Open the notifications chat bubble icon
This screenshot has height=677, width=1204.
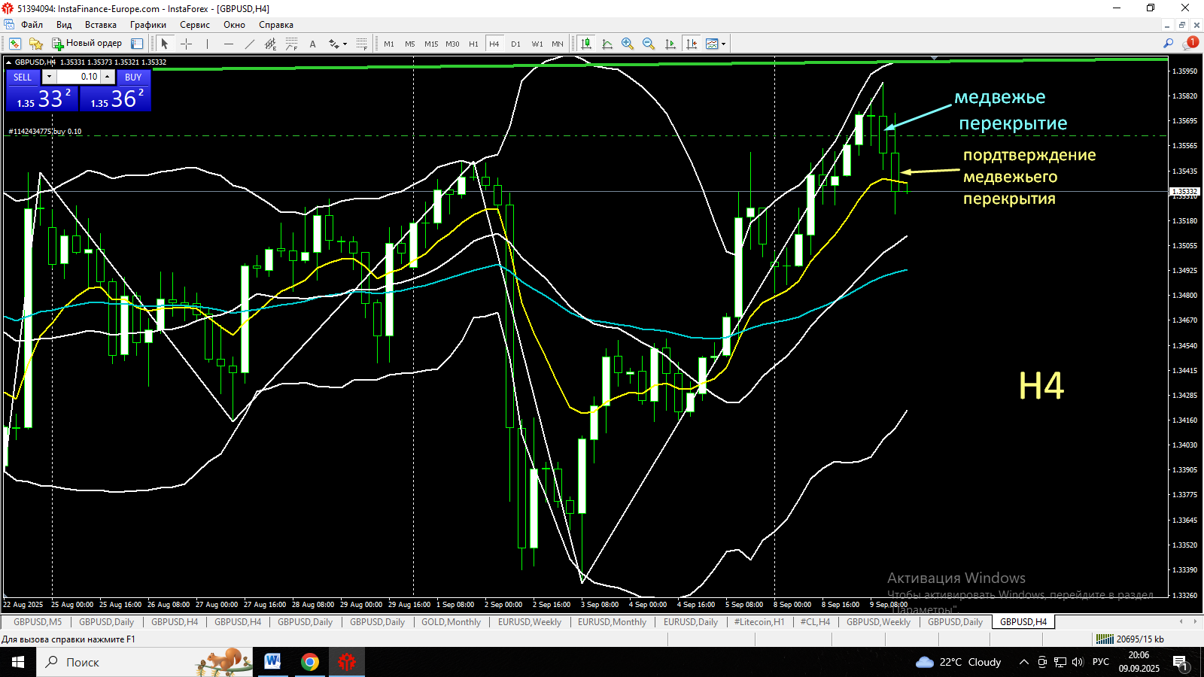pyautogui.click(x=1190, y=44)
